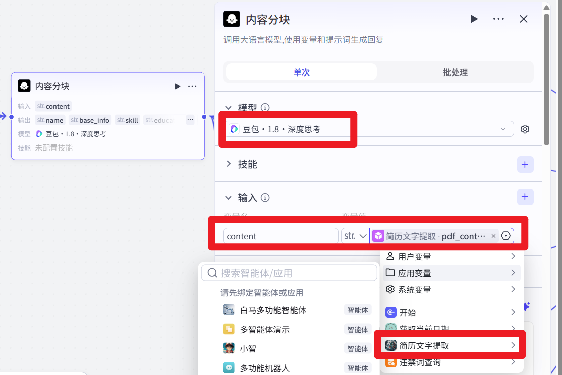Screen dimensions: 562x375
Task: Click the 小智 avatar icon
Action: point(229,348)
